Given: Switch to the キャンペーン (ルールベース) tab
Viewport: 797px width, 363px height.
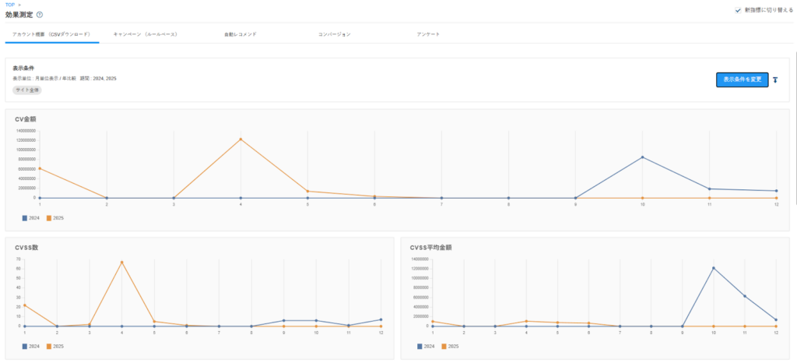Looking at the screenshot, I should [145, 35].
